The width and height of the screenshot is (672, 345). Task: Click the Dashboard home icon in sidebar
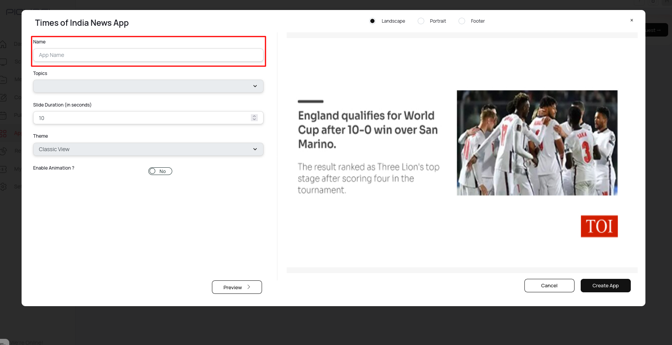click(x=3, y=44)
